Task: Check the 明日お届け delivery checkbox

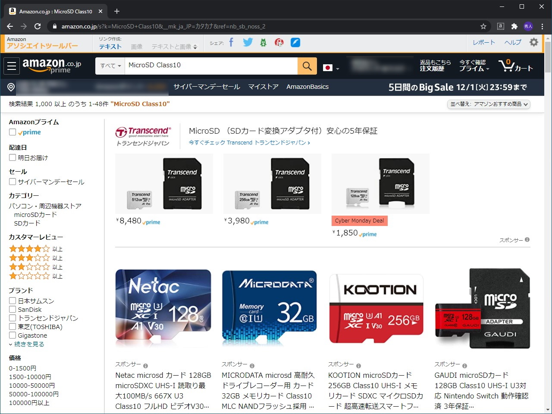Action: (13, 157)
